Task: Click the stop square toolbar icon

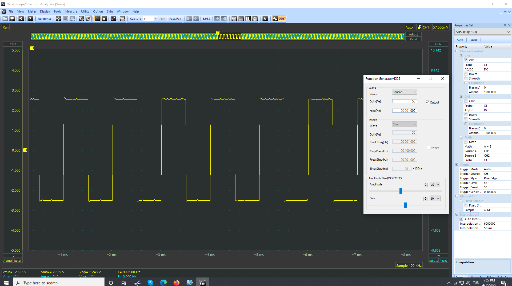Action: coord(104,19)
